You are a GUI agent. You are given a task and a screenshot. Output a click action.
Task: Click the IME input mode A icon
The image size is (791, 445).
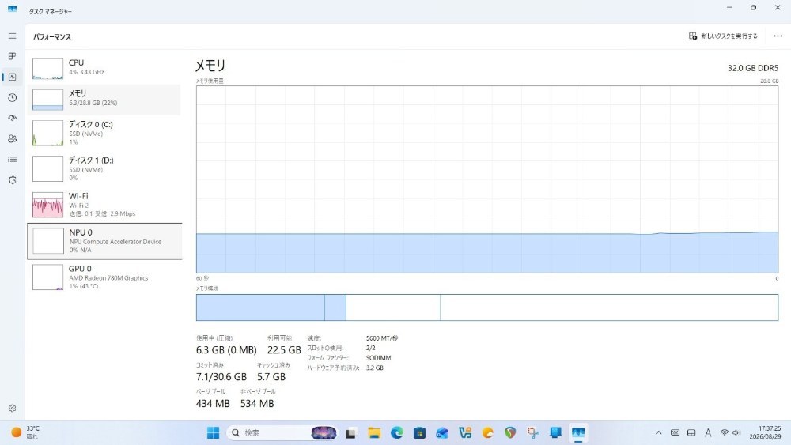[x=708, y=432]
